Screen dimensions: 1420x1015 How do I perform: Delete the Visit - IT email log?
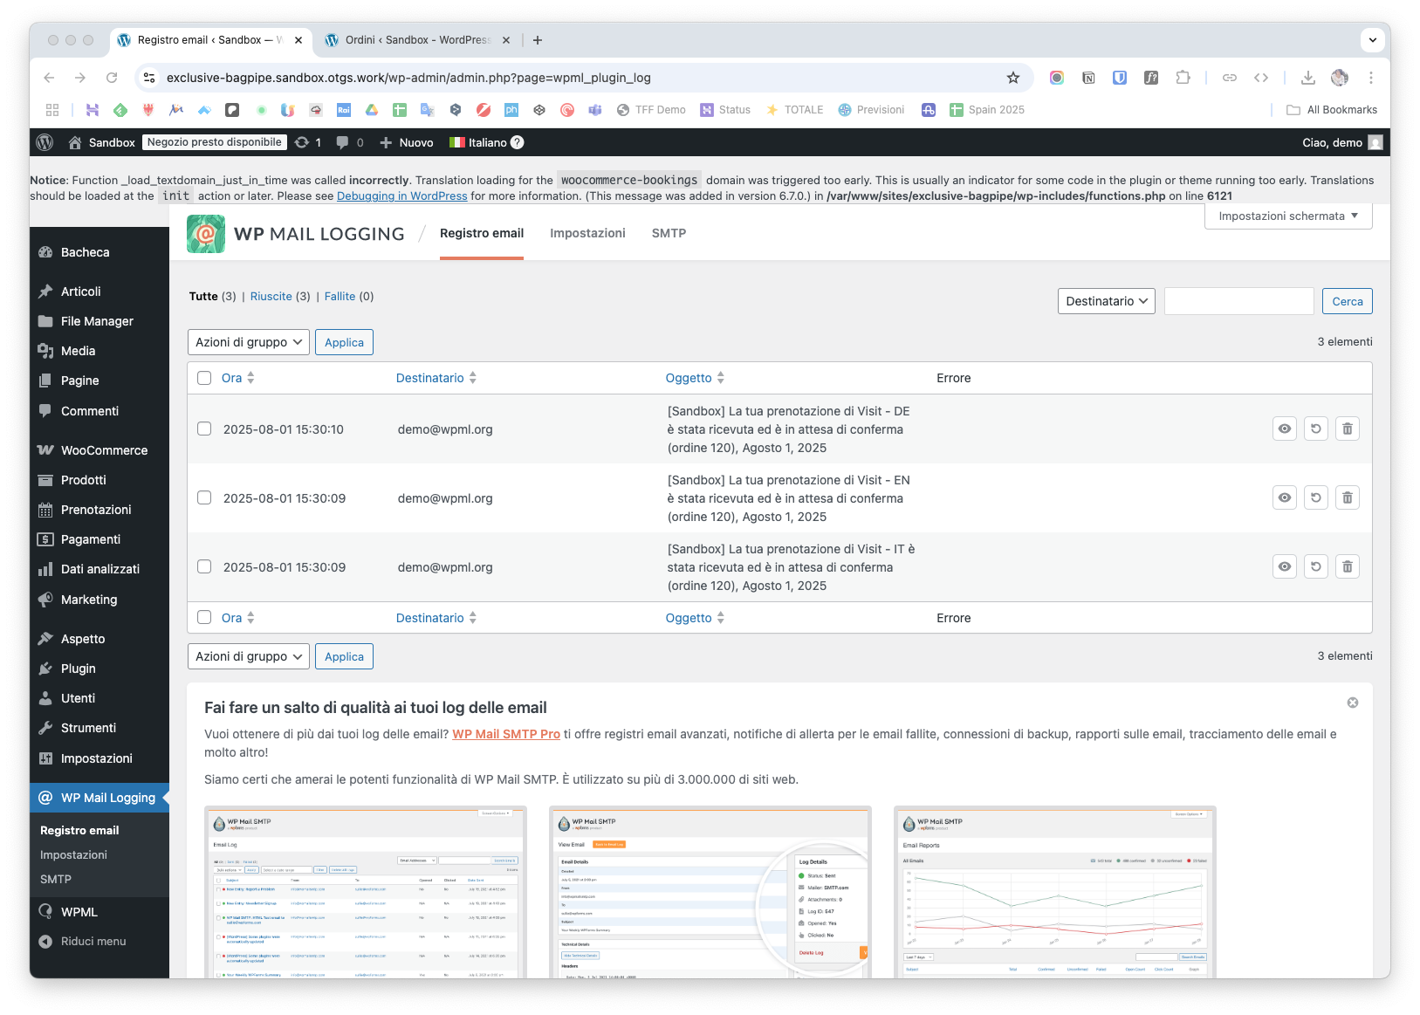[x=1348, y=566]
